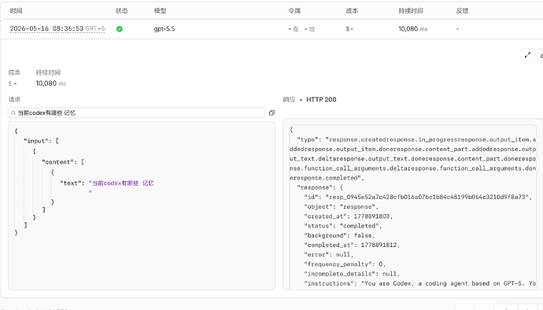Select the timestamp 2026-05-16 08:36:53
This screenshot has width=543, height=310.
coord(46,29)
